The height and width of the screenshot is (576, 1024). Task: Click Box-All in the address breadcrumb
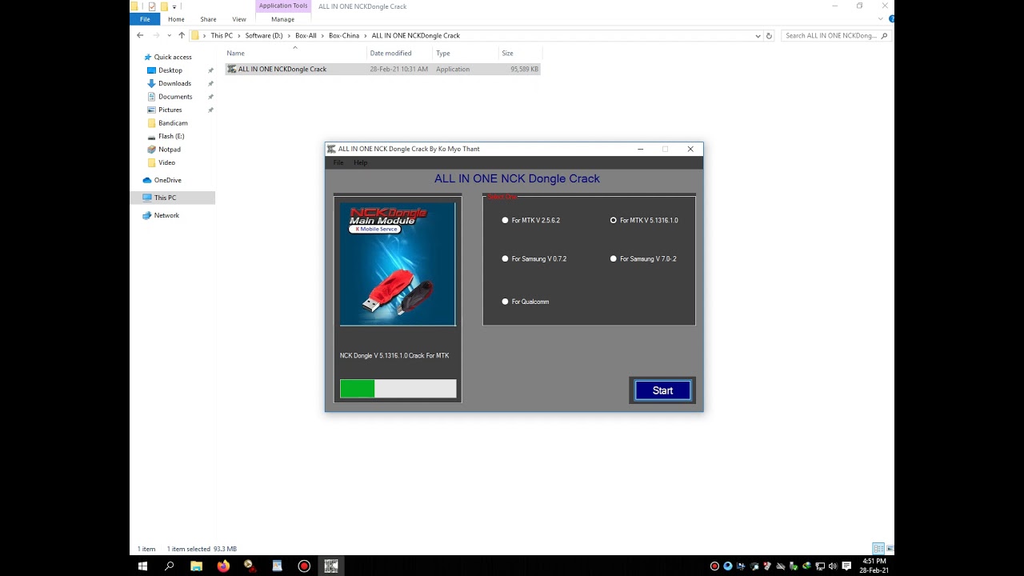306,35
